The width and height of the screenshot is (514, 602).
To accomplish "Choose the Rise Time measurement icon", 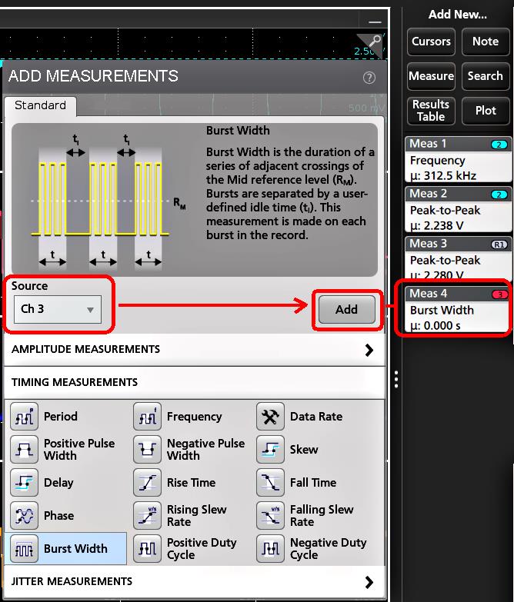I will pyautogui.click(x=147, y=483).
